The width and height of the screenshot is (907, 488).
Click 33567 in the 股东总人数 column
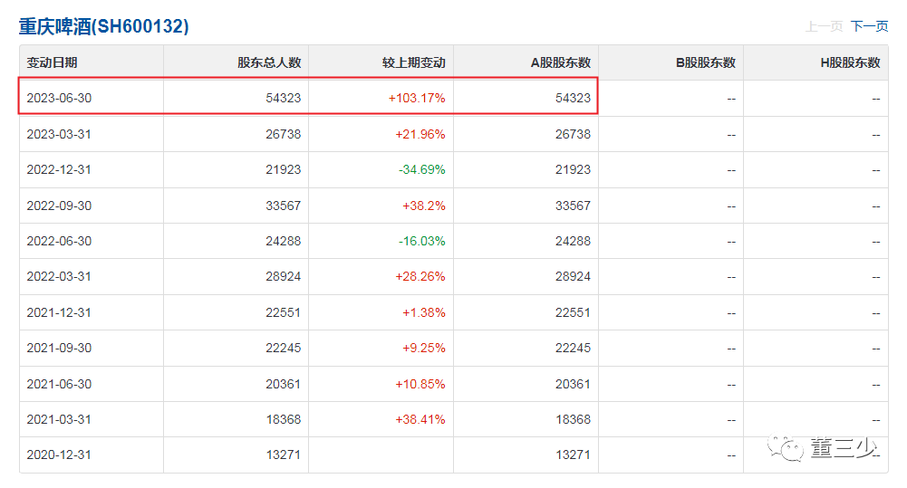coord(284,206)
